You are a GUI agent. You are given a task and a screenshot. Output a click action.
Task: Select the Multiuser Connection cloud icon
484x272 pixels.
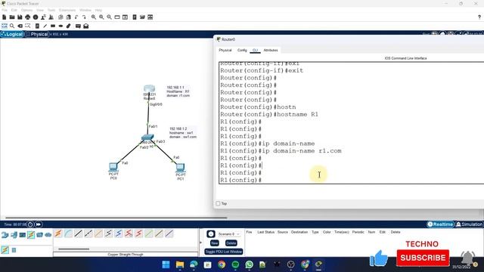(48, 235)
